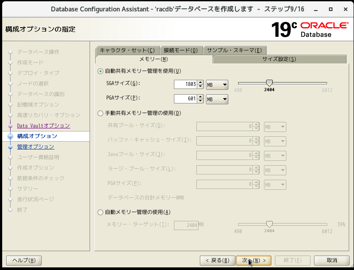The height and width of the screenshot is (270, 354).
Task: Click the Oracle 19c Database logo
Action: tap(310, 29)
